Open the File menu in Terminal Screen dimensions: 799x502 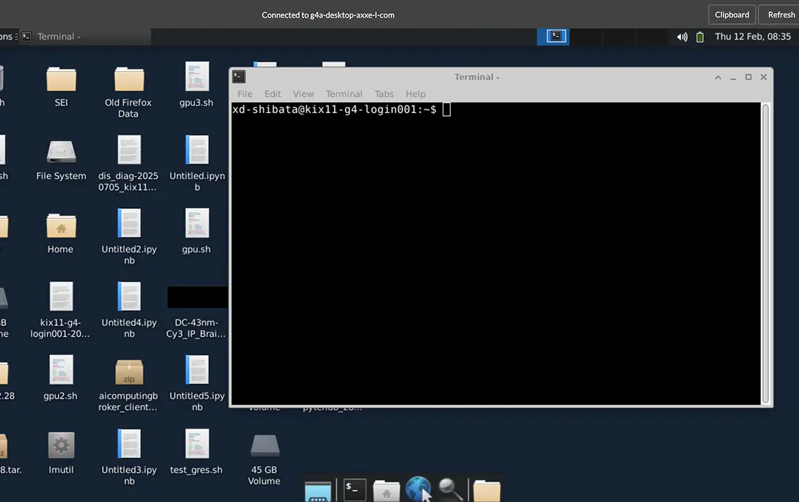245,94
